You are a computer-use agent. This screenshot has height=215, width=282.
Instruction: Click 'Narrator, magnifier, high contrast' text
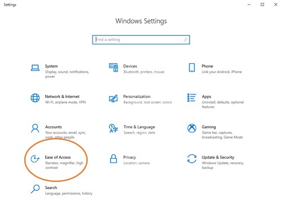pos(64,165)
